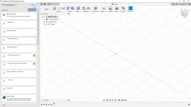Open the File menu dropdown icon
Image resolution: width=191 pixels, height=107 pixels.
click(x=45, y=4)
